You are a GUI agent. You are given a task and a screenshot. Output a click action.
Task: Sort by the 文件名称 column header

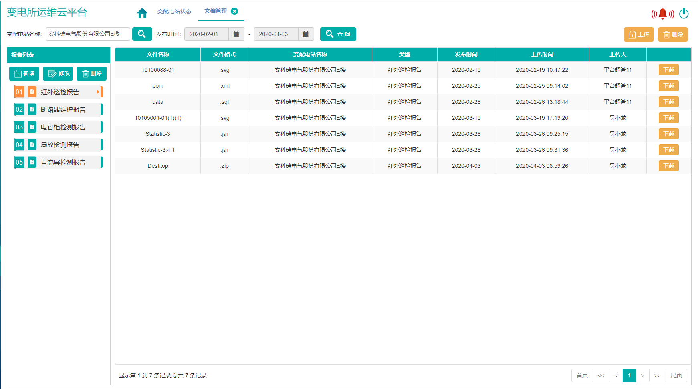point(158,54)
